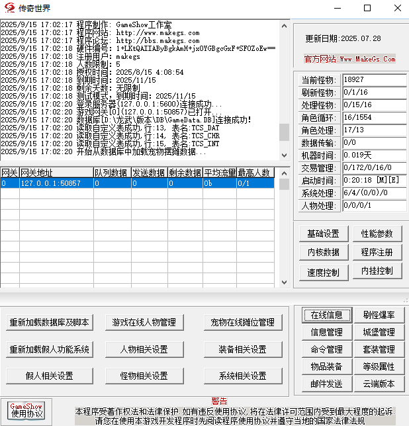Click the 机器时间 field 0.019天
The height and width of the screenshot is (426, 409).
pyautogui.click(x=375, y=155)
